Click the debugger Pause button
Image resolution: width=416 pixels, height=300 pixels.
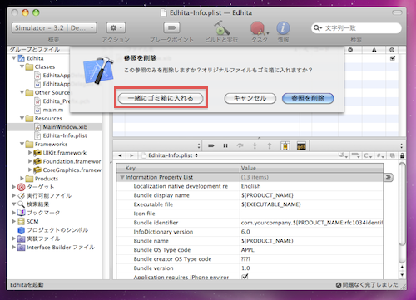(225, 145)
